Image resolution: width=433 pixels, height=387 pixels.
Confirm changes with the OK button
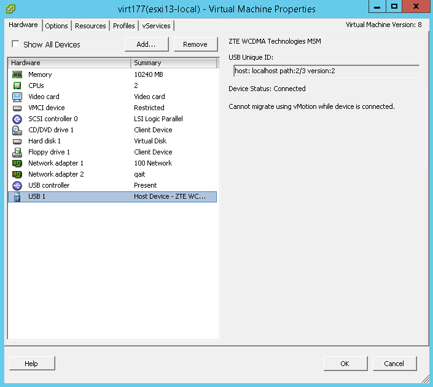coord(345,363)
